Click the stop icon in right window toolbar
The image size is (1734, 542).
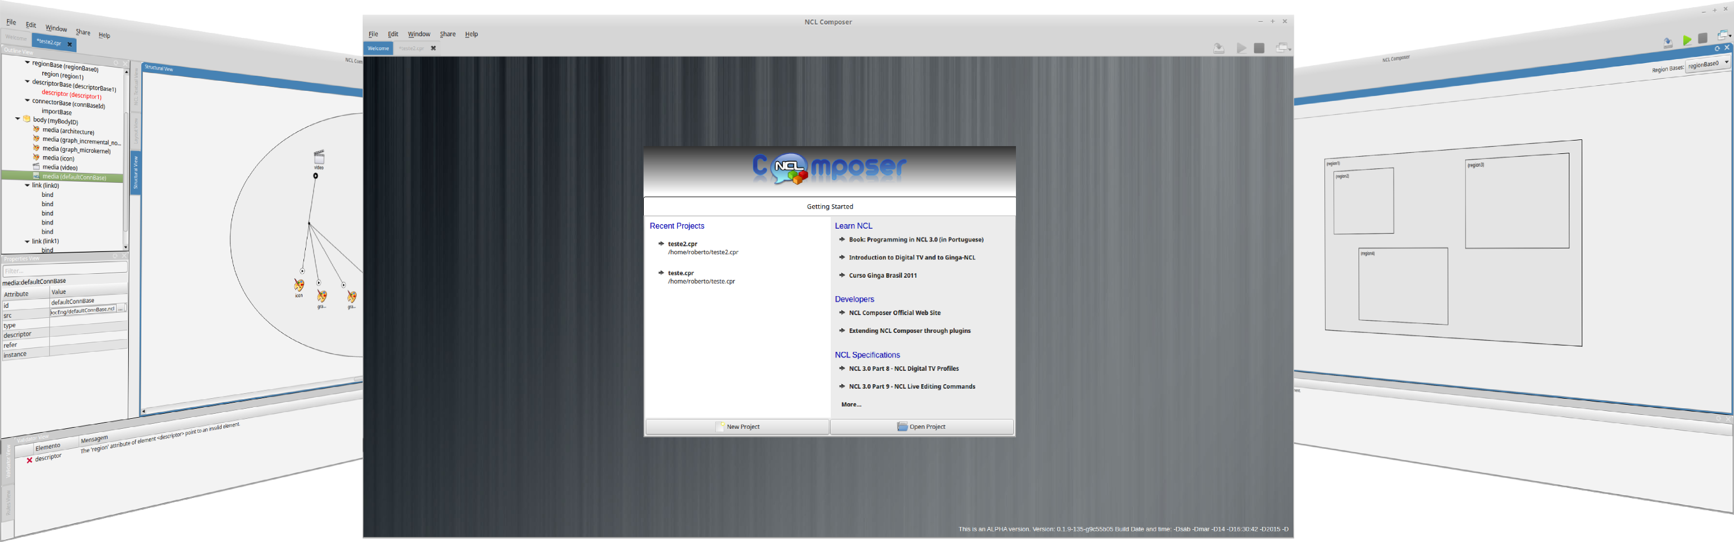[1702, 38]
